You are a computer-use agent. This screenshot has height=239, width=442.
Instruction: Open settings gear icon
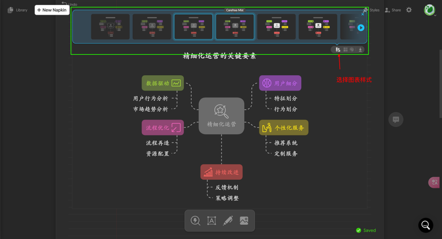[x=409, y=10]
